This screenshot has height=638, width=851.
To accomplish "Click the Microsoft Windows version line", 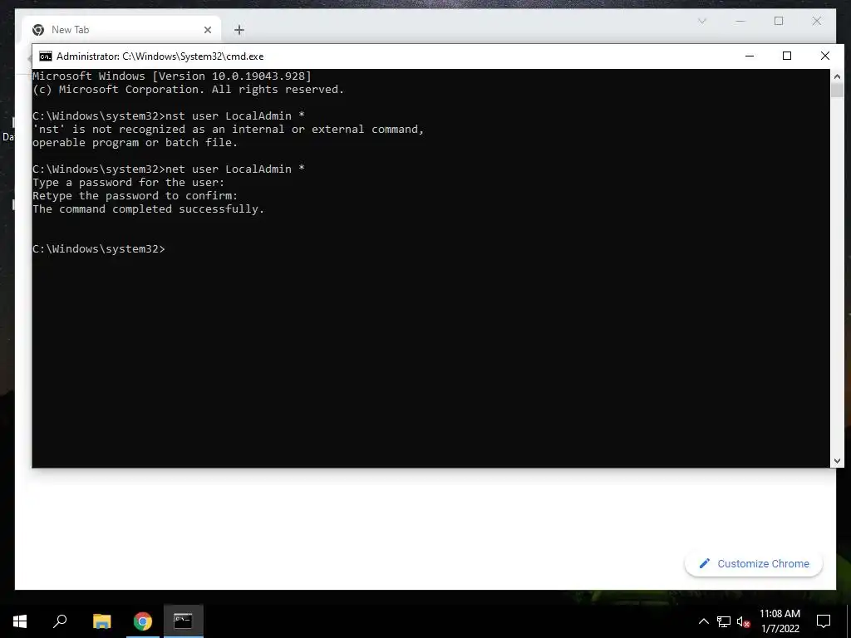I will pos(171,76).
